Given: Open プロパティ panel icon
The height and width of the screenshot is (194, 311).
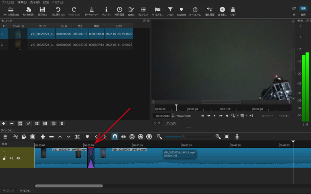Looking at the screenshot, I should pyautogui.click(x=106, y=12).
